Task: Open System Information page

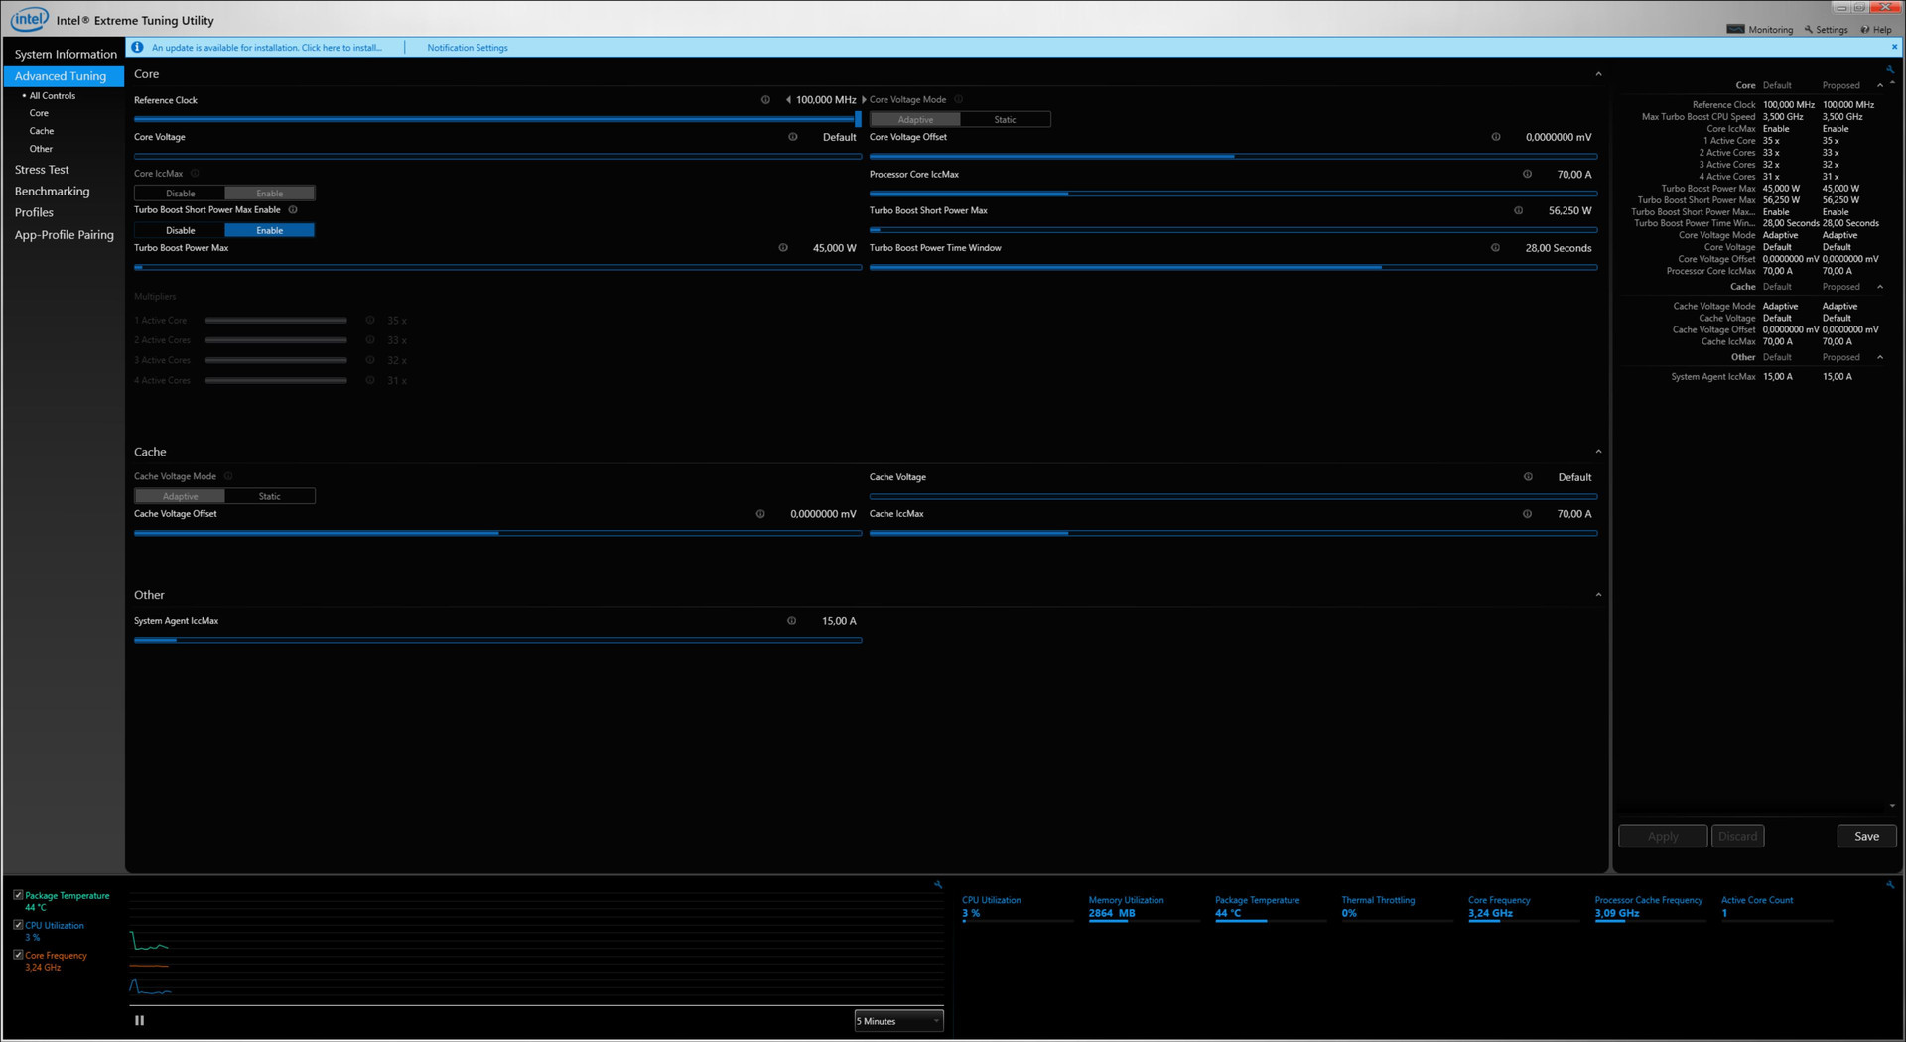Action: 66,54
